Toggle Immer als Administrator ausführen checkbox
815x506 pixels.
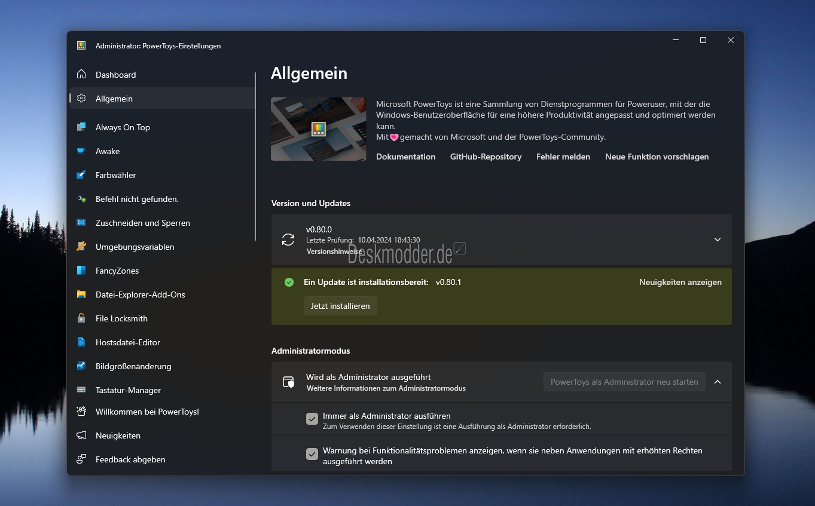pyautogui.click(x=312, y=419)
